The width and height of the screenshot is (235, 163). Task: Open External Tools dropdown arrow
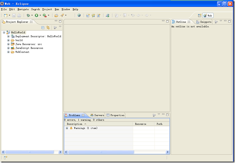pyautogui.click(x=48, y=15)
